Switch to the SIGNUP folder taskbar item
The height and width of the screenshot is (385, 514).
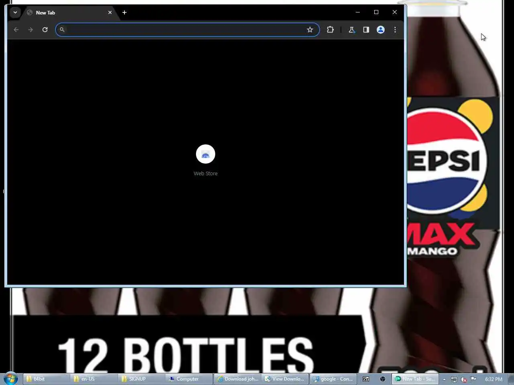[141, 379]
